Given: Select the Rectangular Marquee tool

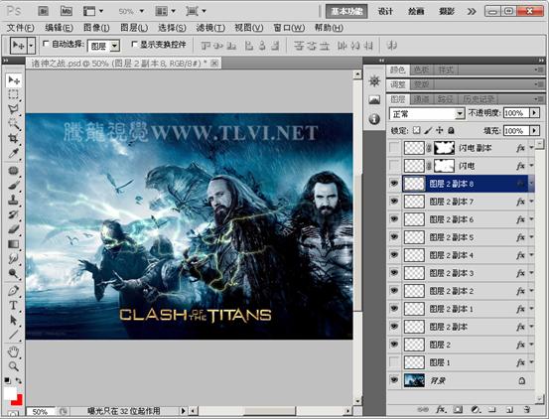Looking at the screenshot, I should tap(14, 94).
